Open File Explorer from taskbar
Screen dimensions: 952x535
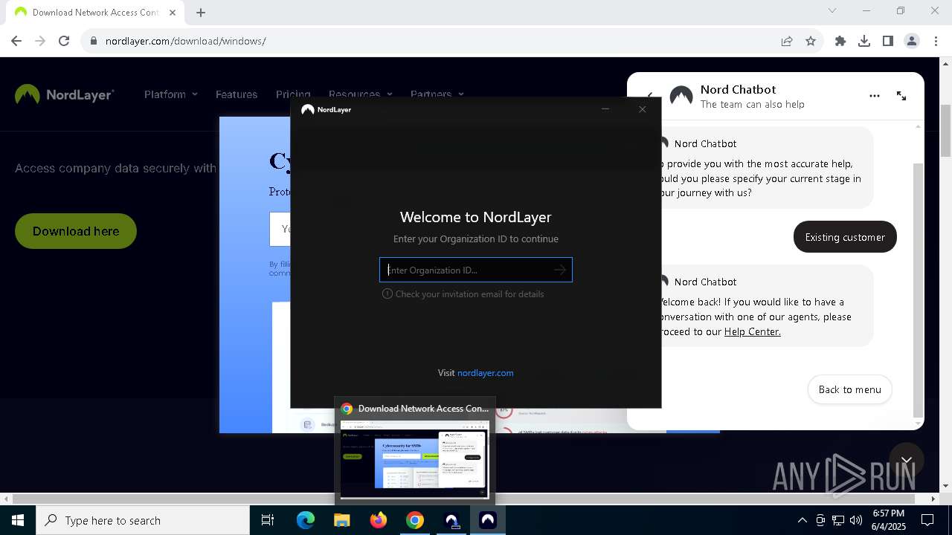342,520
